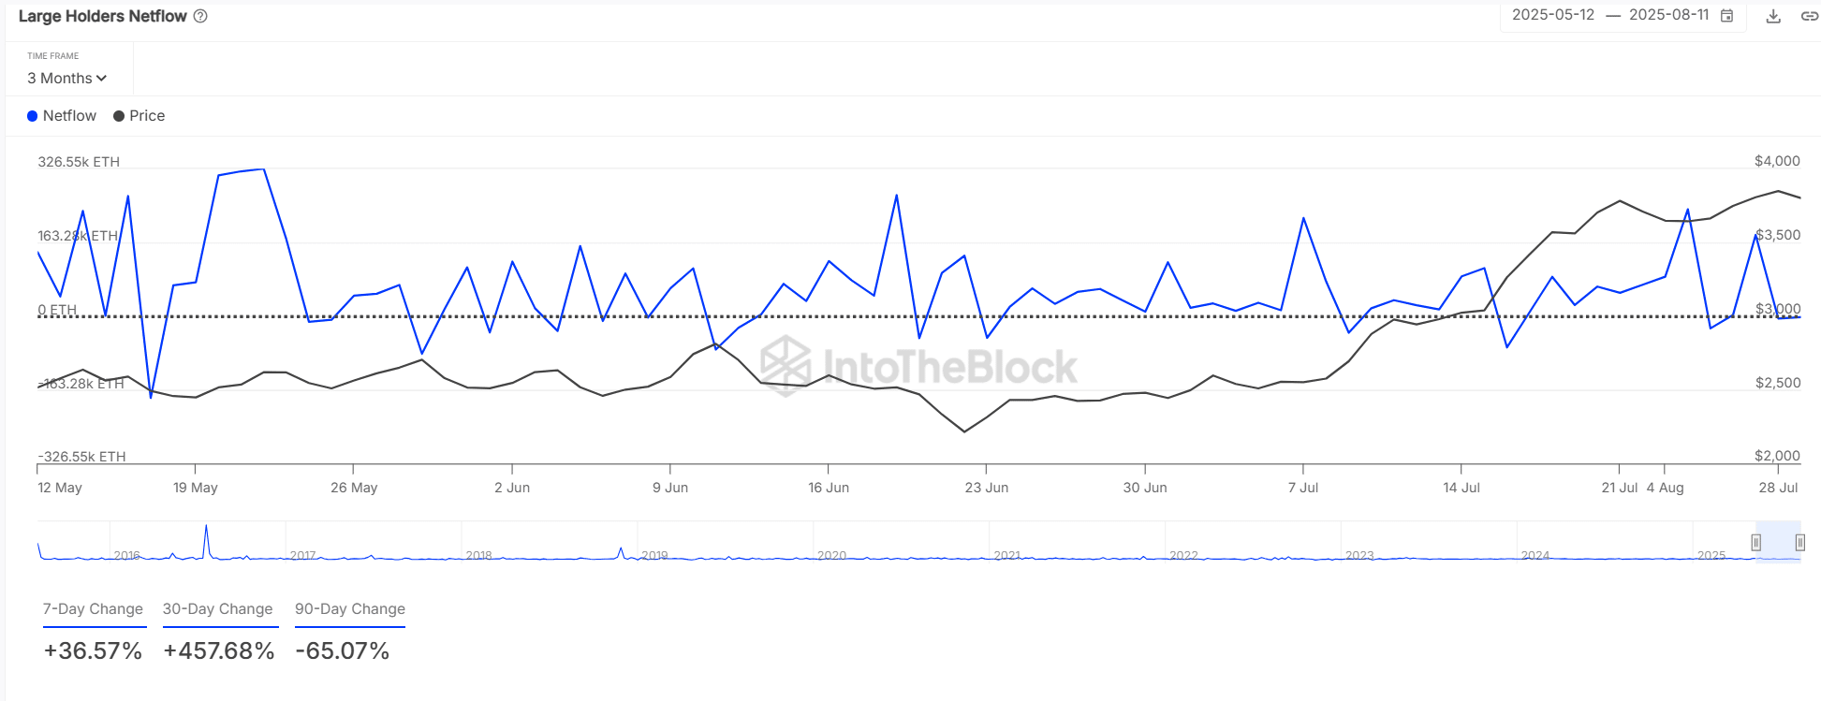Click the Large Holders Netflow title

click(103, 16)
